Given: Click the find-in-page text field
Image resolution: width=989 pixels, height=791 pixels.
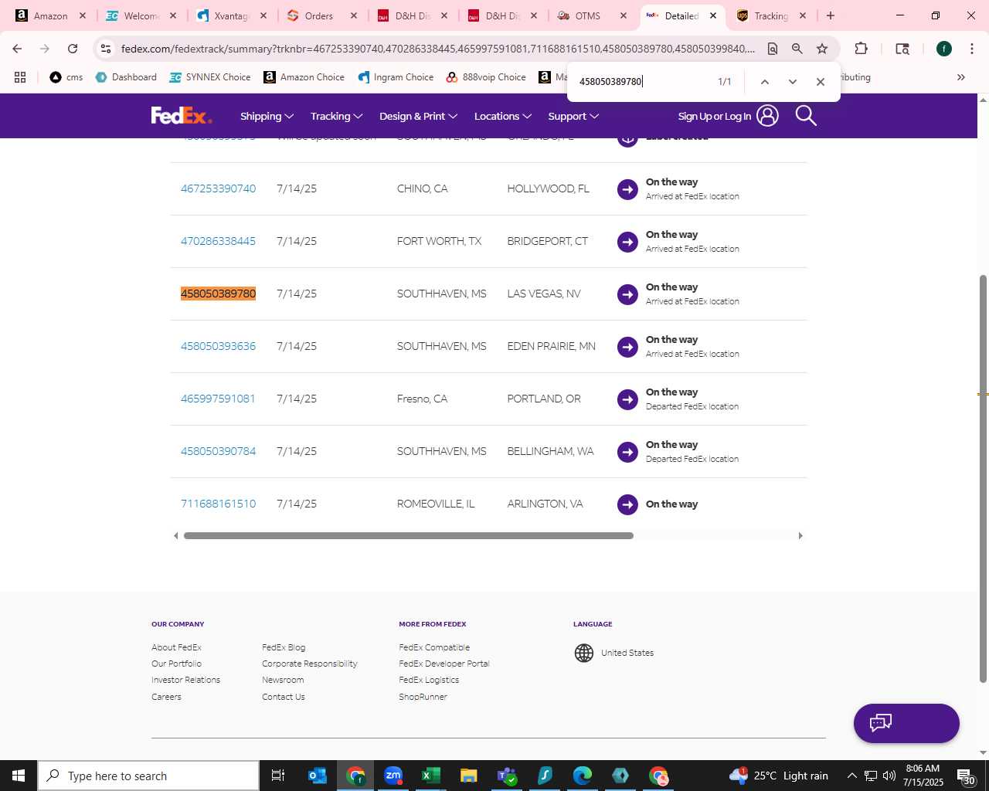Looking at the screenshot, I should click(x=643, y=82).
